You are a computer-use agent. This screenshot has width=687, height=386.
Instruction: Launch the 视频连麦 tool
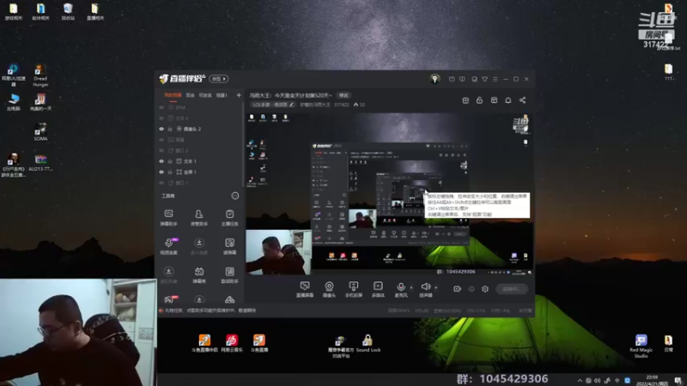click(168, 246)
